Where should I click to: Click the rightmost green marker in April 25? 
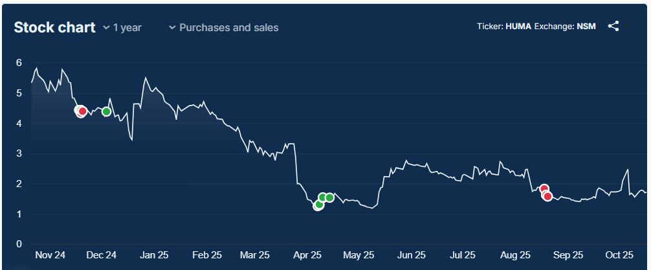pyautogui.click(x=329, y=197)
